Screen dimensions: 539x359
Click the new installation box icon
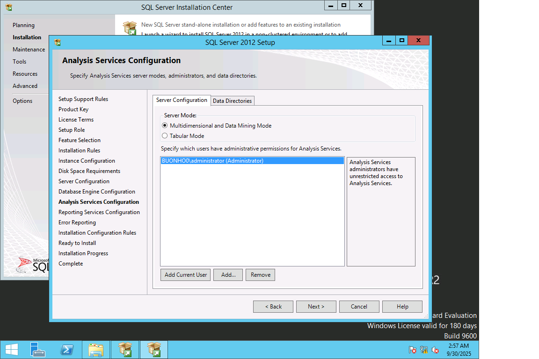click(130, 28)
